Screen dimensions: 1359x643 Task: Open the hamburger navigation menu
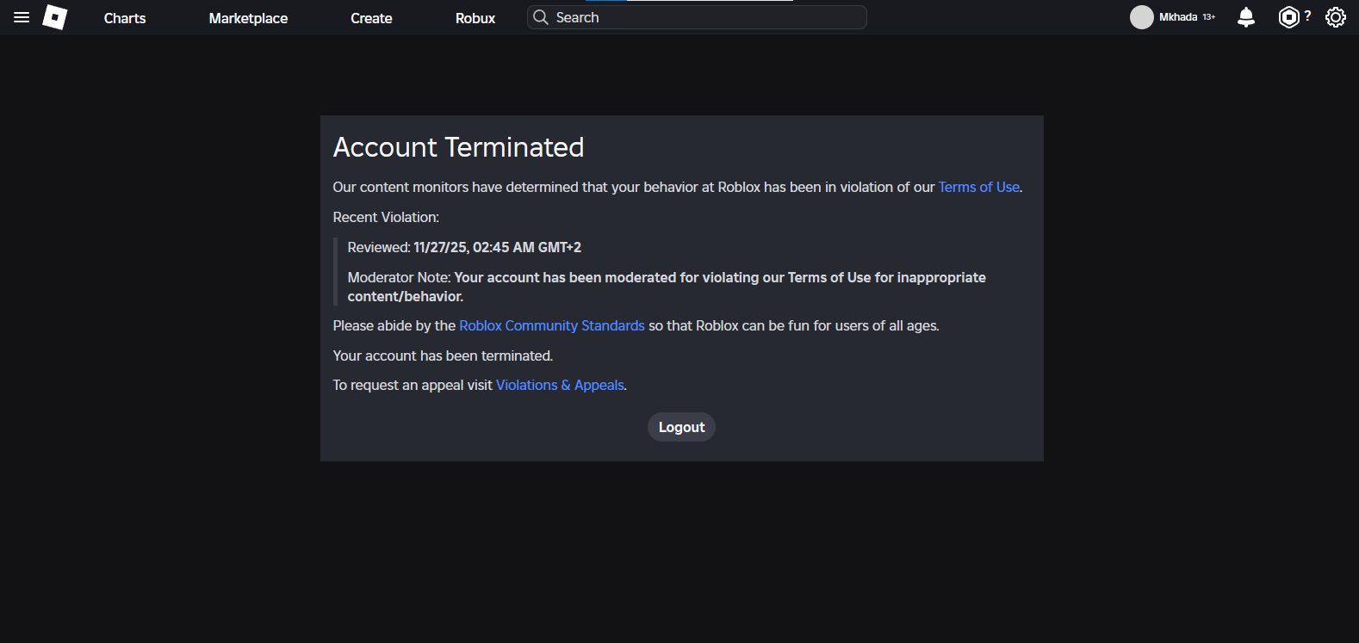point(22,17)
